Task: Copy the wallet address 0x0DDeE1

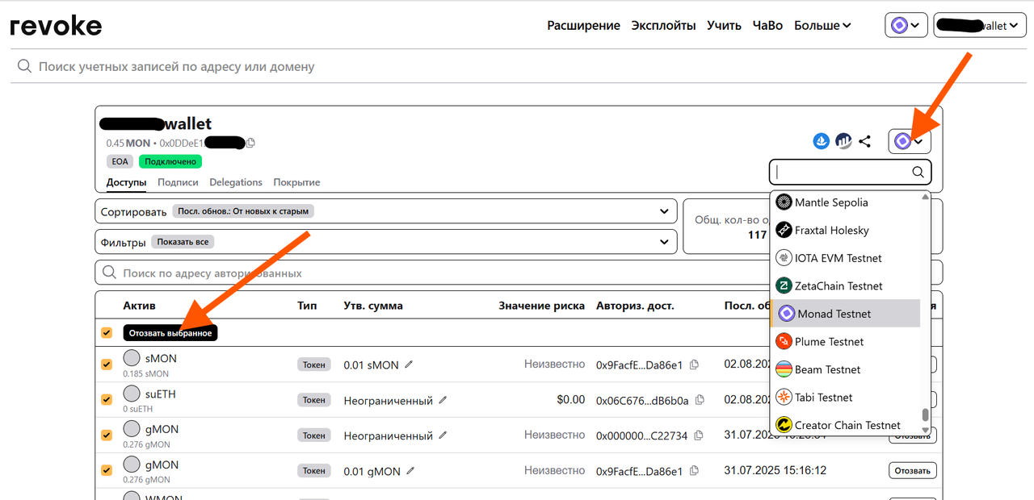Action: (251, 143)
